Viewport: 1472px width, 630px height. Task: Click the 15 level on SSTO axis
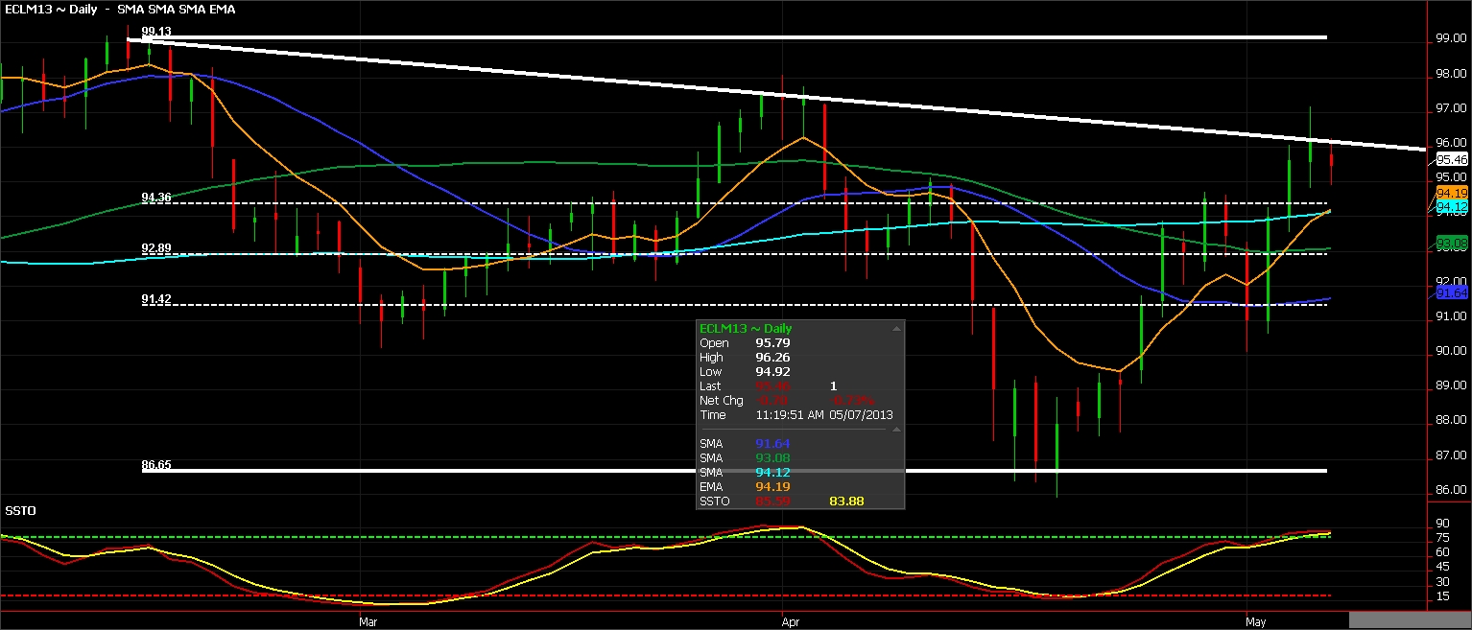(1441, 596)
